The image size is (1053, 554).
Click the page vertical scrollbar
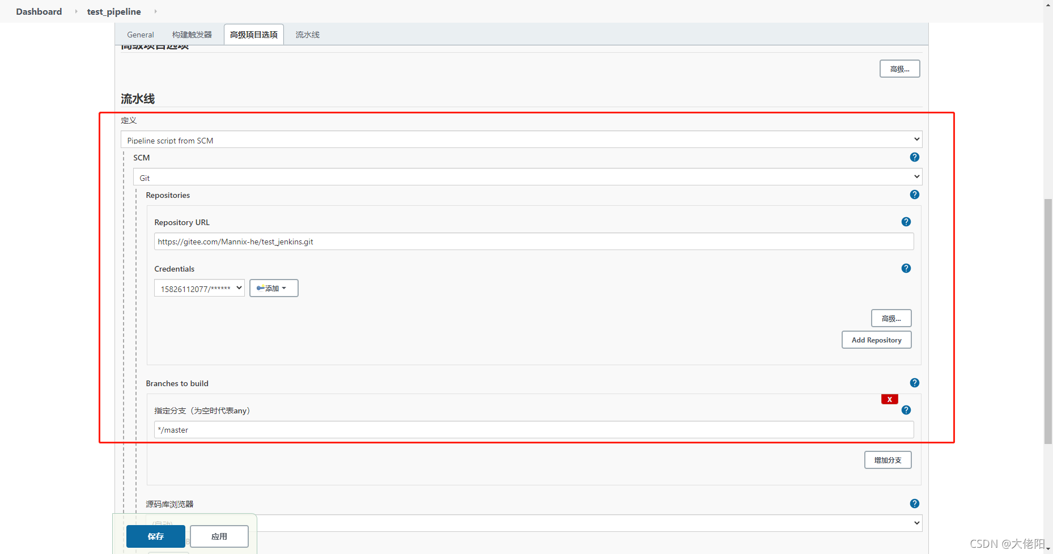coord(1048,321)
